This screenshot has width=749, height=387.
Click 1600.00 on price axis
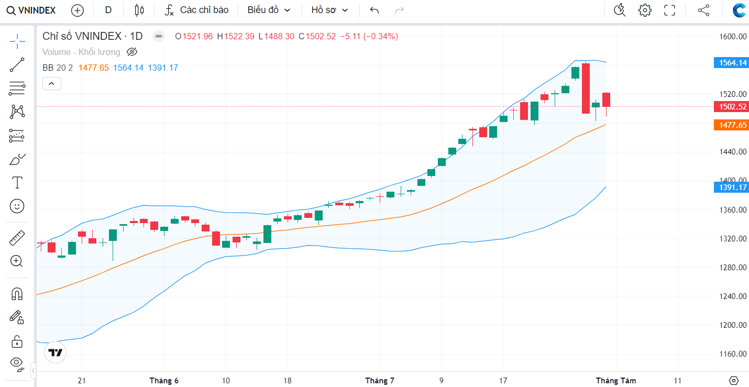coord(732,37)
